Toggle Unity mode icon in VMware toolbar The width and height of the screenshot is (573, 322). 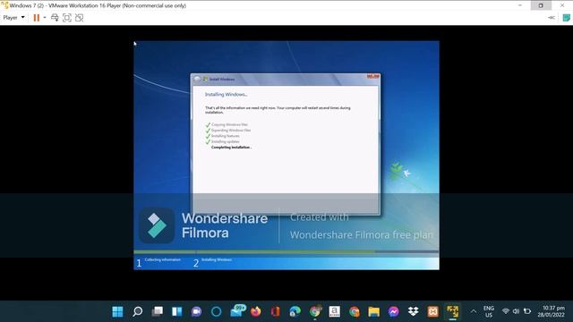point(79,18)
